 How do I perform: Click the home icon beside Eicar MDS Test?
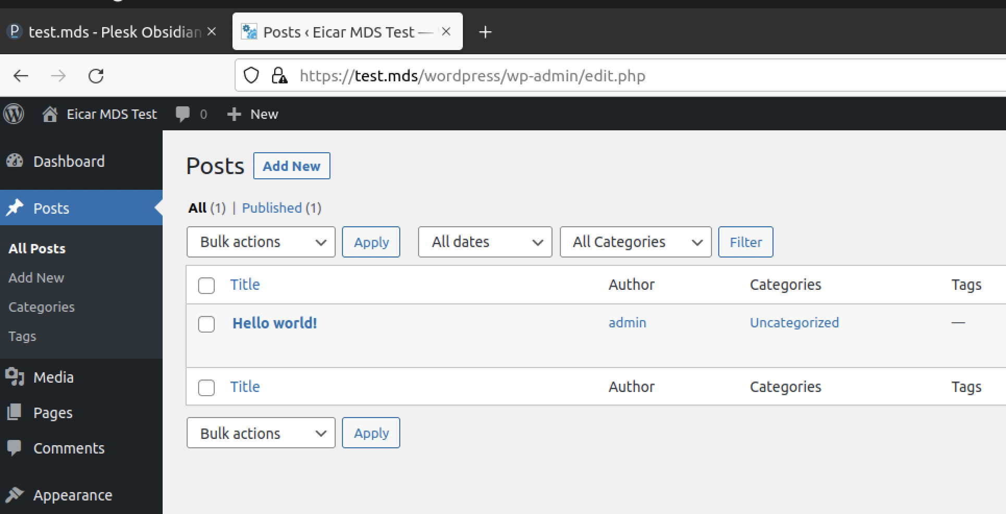[x=50, y=114]
